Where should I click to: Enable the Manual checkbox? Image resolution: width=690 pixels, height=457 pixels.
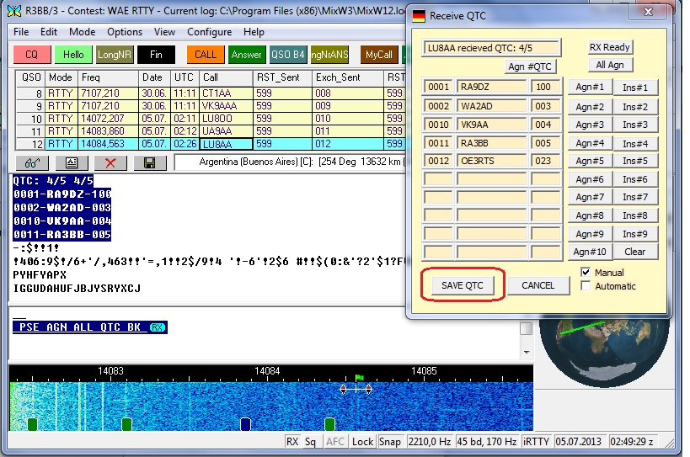pyautogui.click(x=586, y=273)
